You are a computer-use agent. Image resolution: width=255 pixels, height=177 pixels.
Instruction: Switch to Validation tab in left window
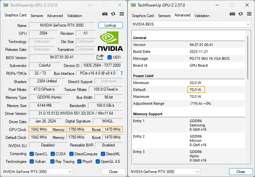tap(74, 16)
